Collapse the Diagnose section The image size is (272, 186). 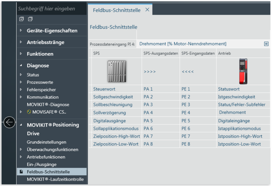click(21, 66)
